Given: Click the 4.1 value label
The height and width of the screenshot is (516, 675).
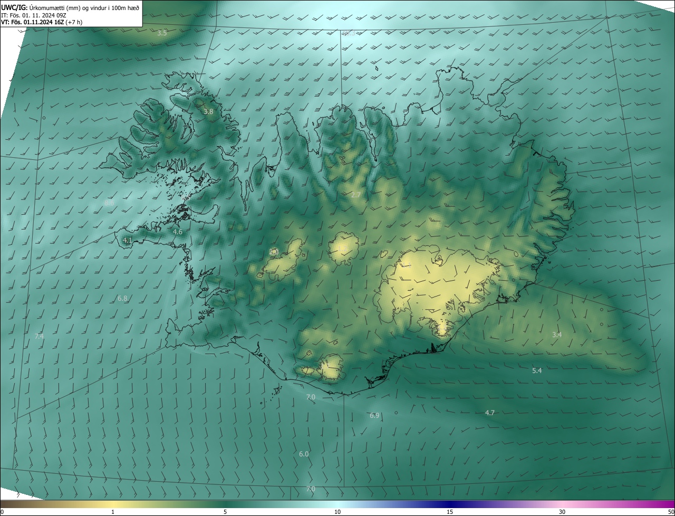Looking at the screenshot, I should pos(127,240).
